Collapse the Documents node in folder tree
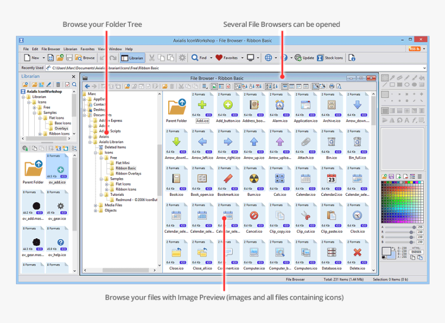The image size is (445, 323). click(84, 115)
